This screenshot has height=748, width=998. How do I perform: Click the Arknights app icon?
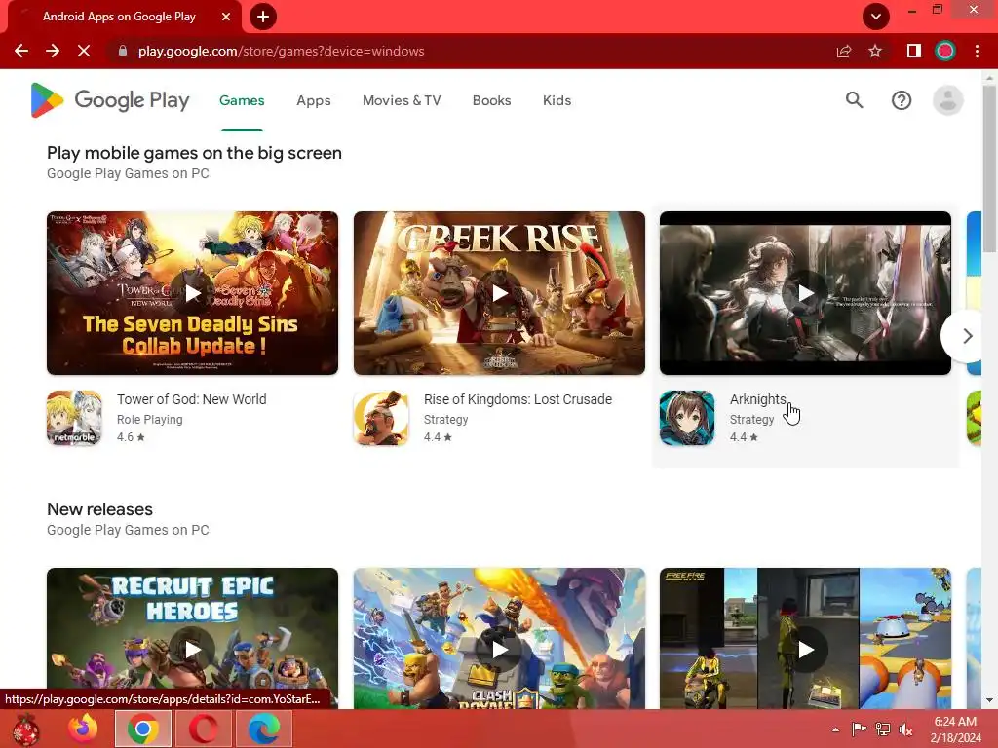687,418
